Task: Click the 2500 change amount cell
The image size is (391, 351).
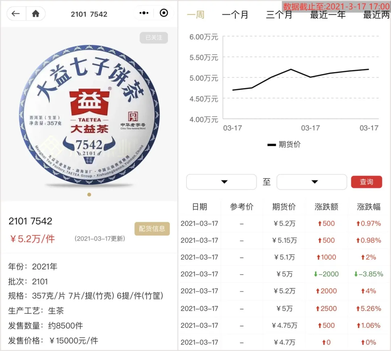Action: tap(326, 308)
